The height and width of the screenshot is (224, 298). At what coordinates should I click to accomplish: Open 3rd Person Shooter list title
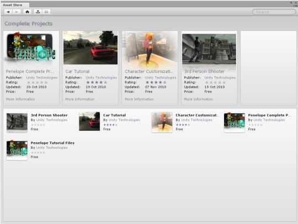coord(49,115)
